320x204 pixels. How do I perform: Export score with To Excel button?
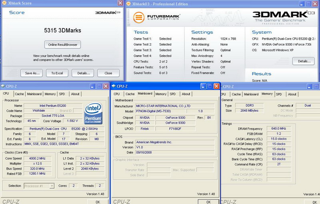(57, 73)
